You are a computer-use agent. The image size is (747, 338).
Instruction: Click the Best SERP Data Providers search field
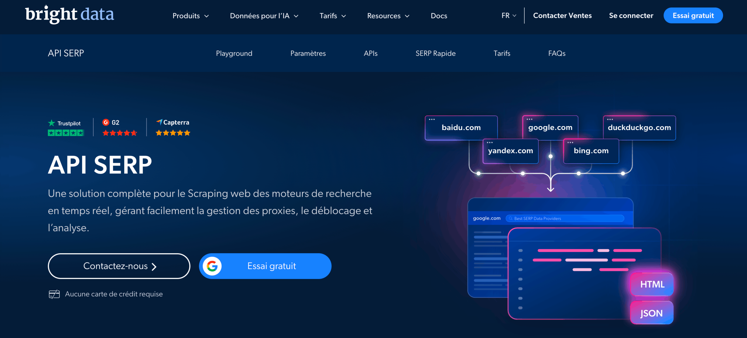pos(565,218)
